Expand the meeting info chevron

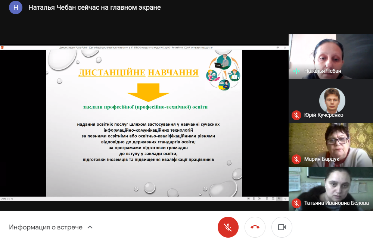pos(90,227)
